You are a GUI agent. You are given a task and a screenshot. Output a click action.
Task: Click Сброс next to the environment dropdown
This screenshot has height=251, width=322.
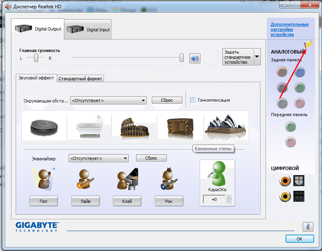(x=167, y=100)
